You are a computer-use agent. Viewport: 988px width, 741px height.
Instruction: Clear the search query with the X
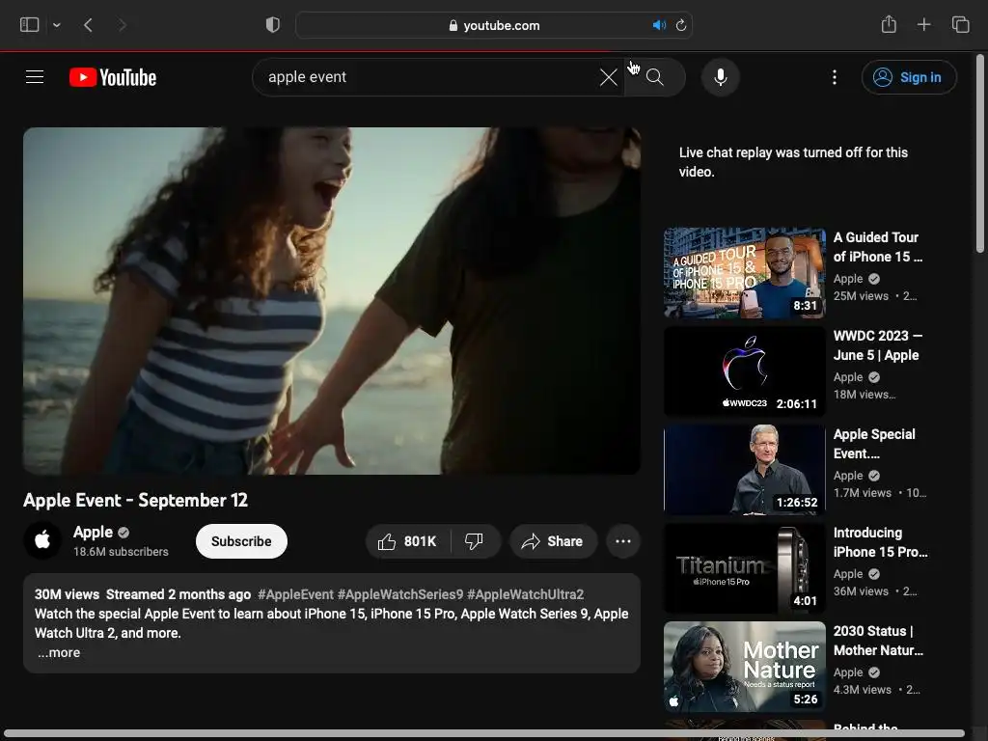click(609, 77)
